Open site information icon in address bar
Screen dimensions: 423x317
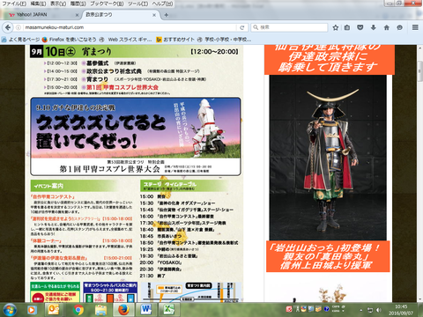[19, 27]
